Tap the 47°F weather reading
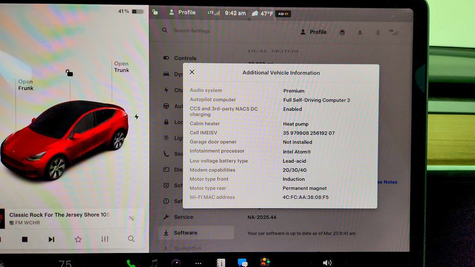475x267 pixels. 263,13
